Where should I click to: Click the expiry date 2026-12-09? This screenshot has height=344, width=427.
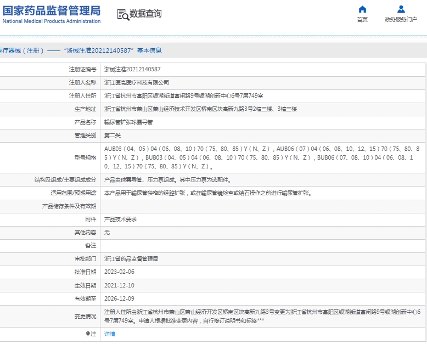tap(119, 298)
